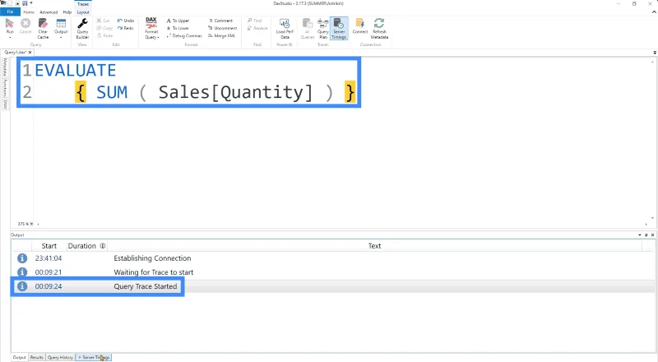This screenshot has width=658, height=362.
Task: Click the Connect button
Action: coord(359,26)
